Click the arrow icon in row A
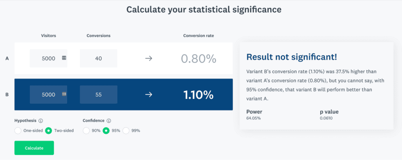Image resolution: width=402 pixels, height=160 pixels. pos(149,59)
